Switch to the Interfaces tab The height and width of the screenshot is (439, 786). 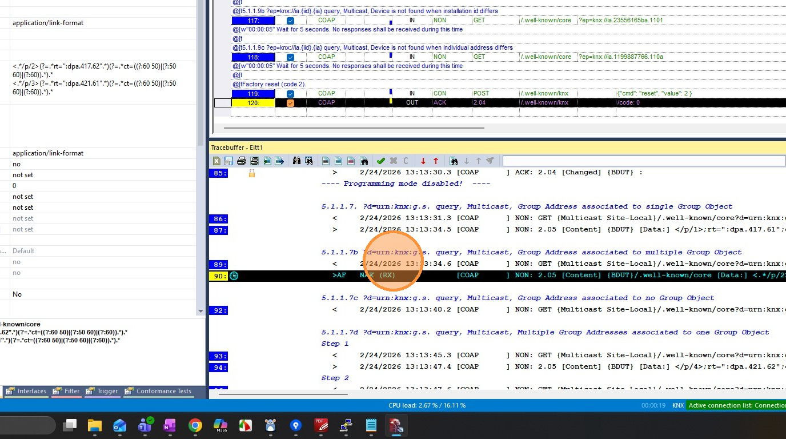point(26,392)
